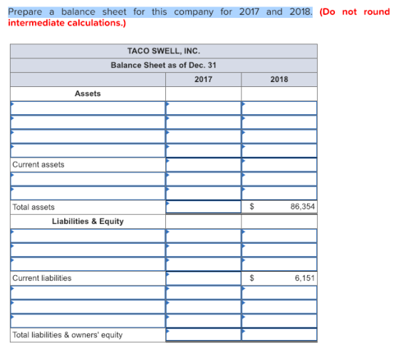Image resolution: width=399 pixels, height=353 pixels.
Task: Click the highlighted 'Prepare a balance sheet' instruction
Action: (x=160, y=12)
